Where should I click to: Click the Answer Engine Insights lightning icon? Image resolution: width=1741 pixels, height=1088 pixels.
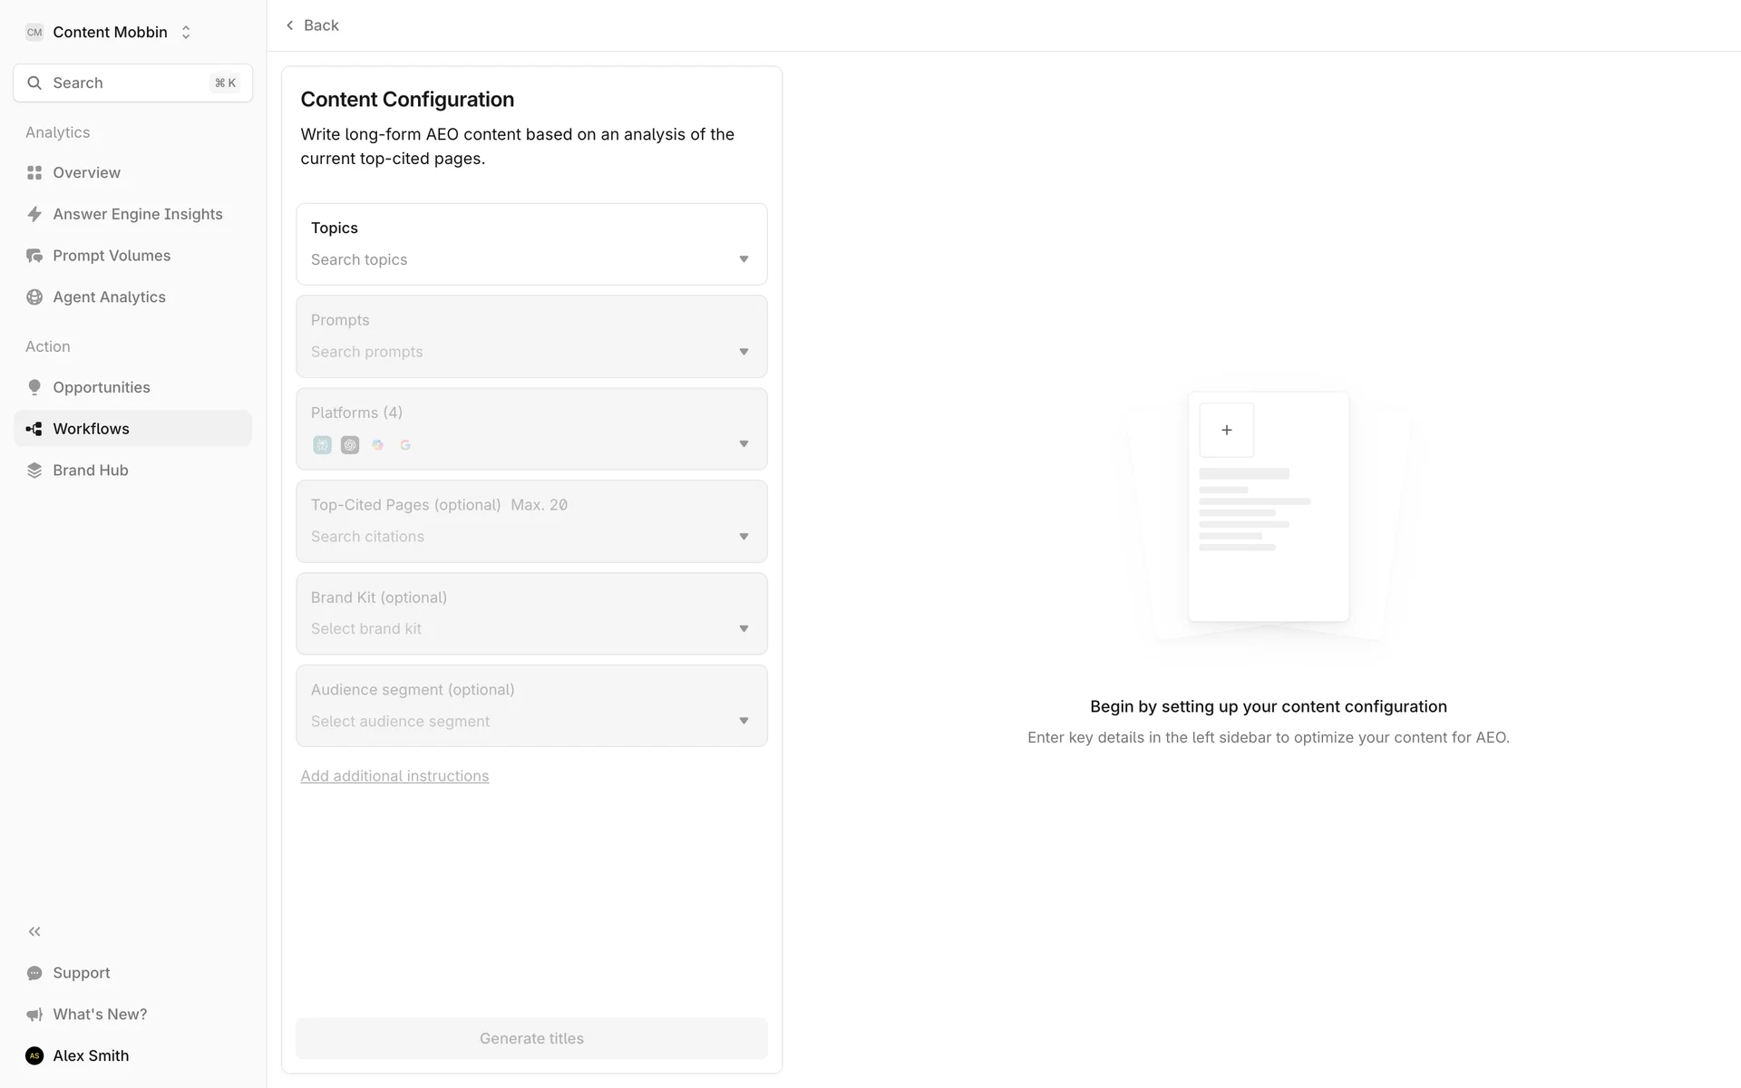click(x=34, y=214)
